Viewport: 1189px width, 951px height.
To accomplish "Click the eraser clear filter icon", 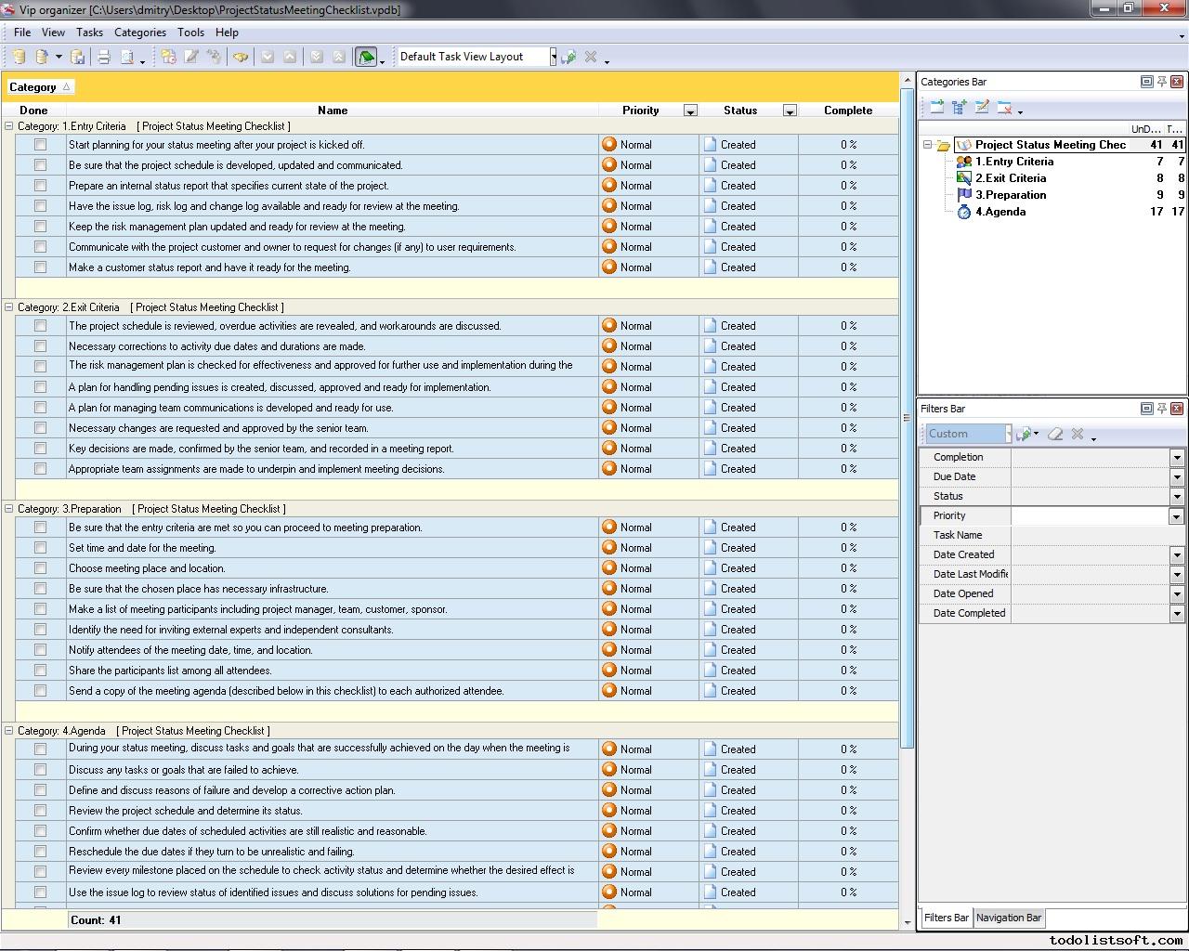I will [x=1055, y=434].
